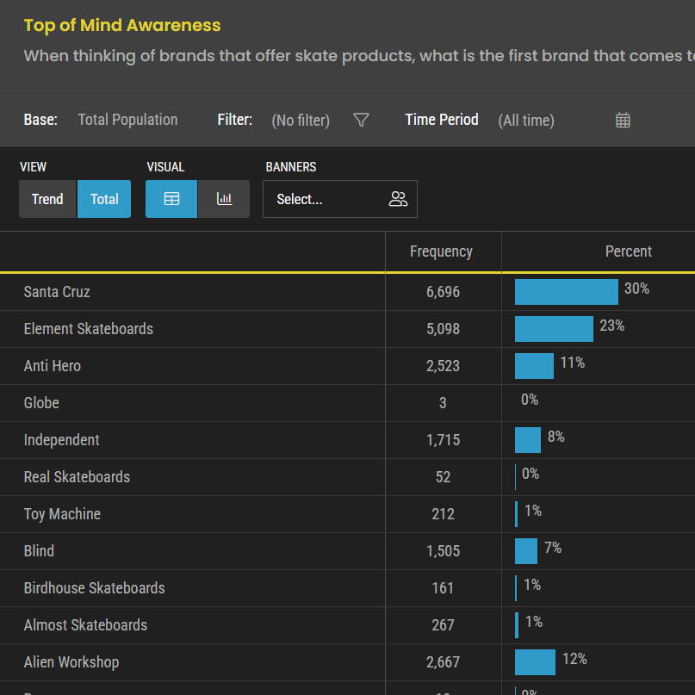The height and width of the screenshot is (695, 695).
Task: Click the 1,715 frequency value
Action: 443,440
